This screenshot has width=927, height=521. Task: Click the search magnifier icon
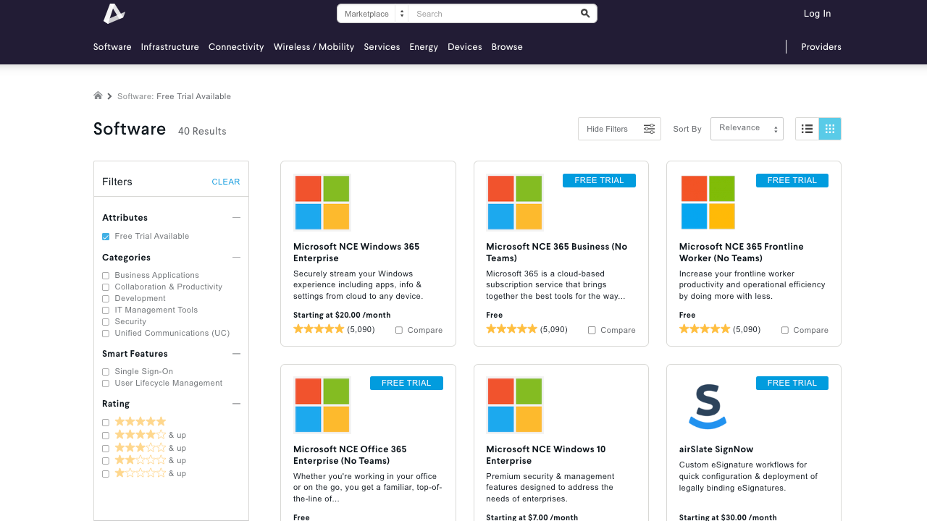coord(585,14)
